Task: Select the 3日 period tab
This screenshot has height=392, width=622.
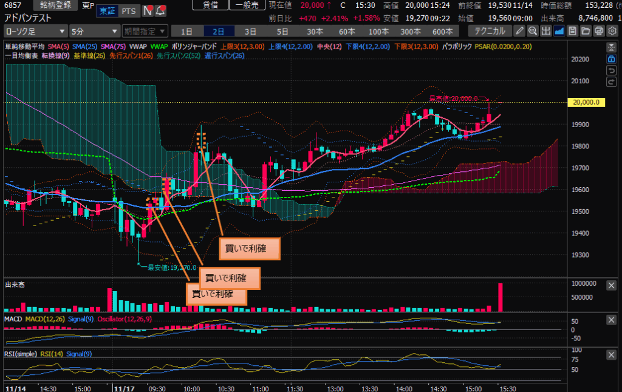Action: [x=250, y=31]
